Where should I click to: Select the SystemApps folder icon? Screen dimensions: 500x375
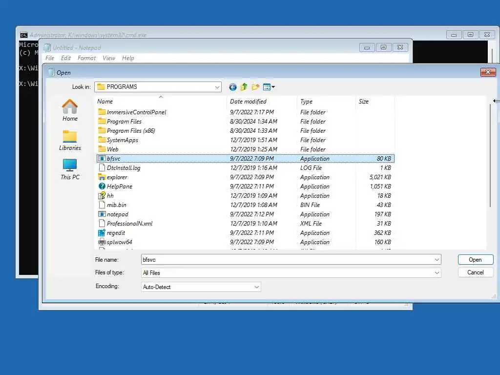coord(102,140)
